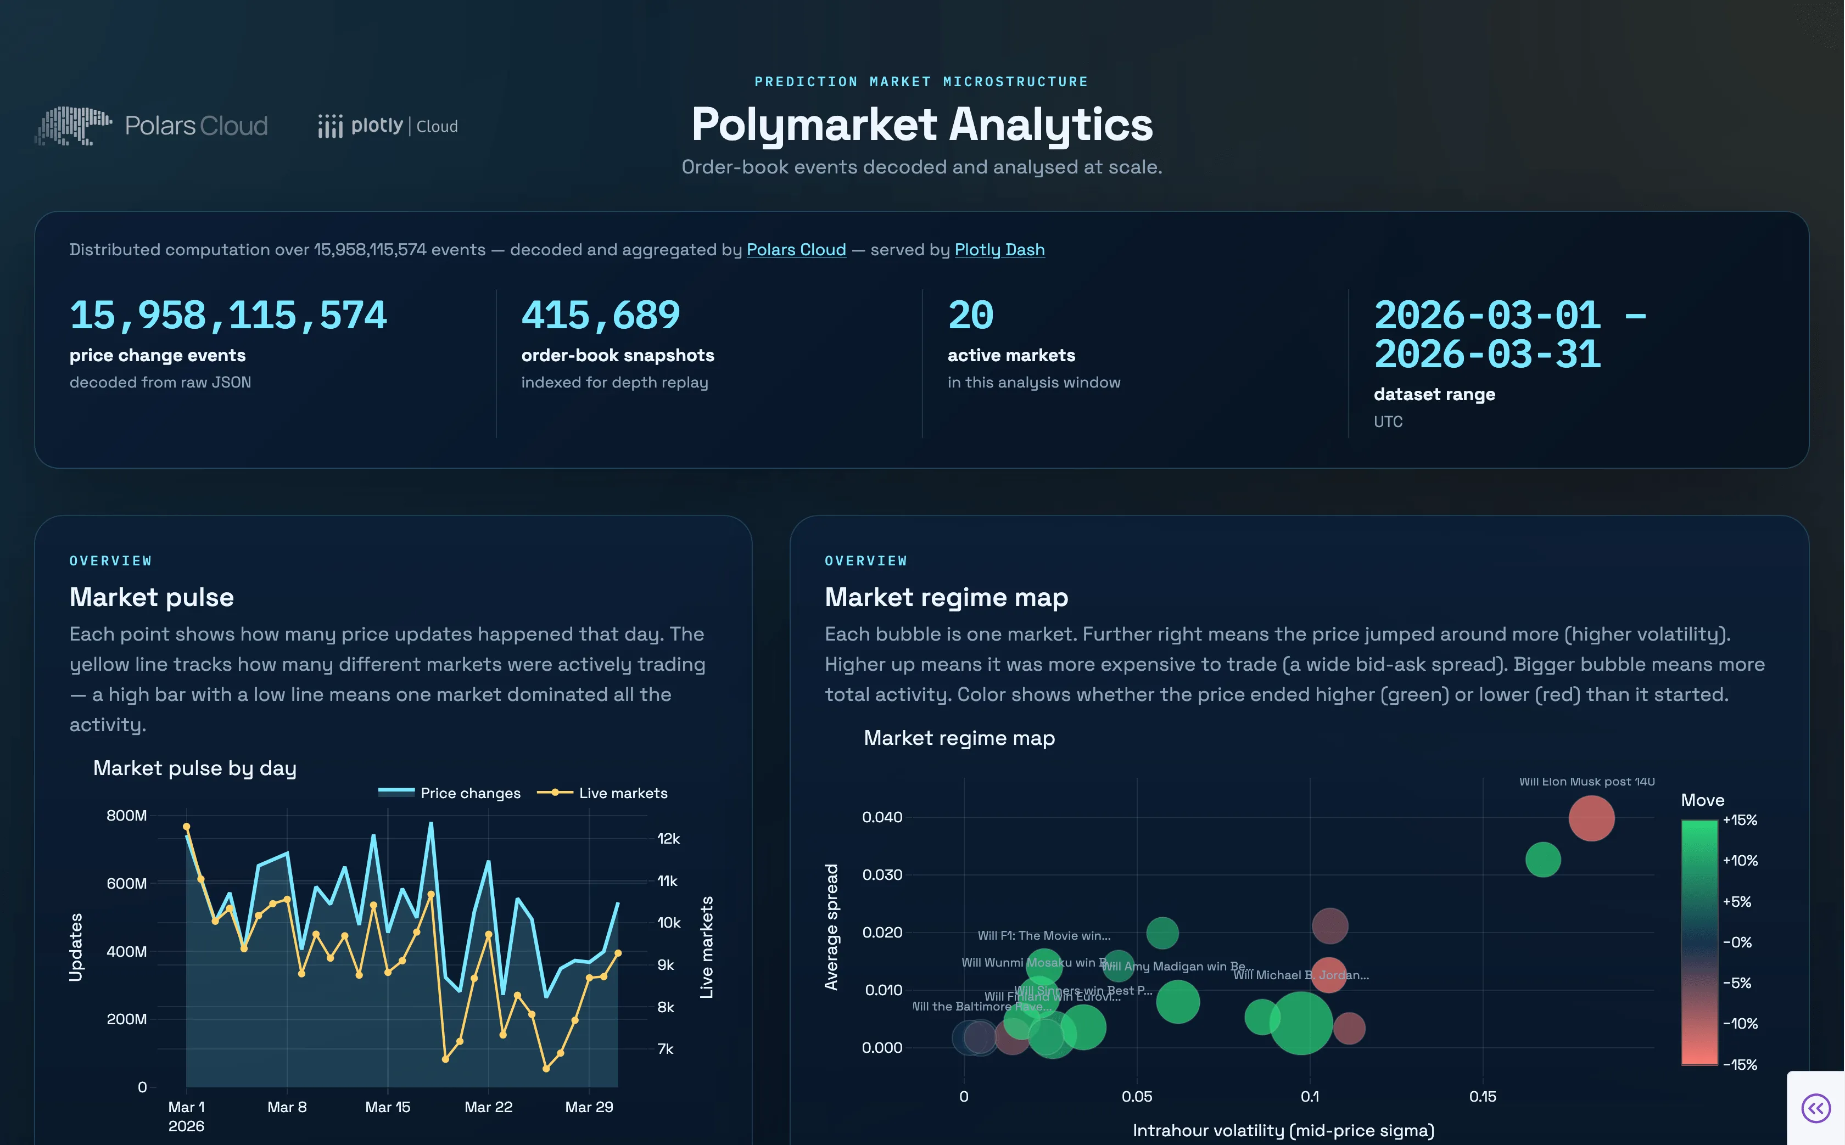The height and width of the screenshot is (1145, 1845).
Task: Click the −15% colorbar tick label
Action: click(1740, 1065)
